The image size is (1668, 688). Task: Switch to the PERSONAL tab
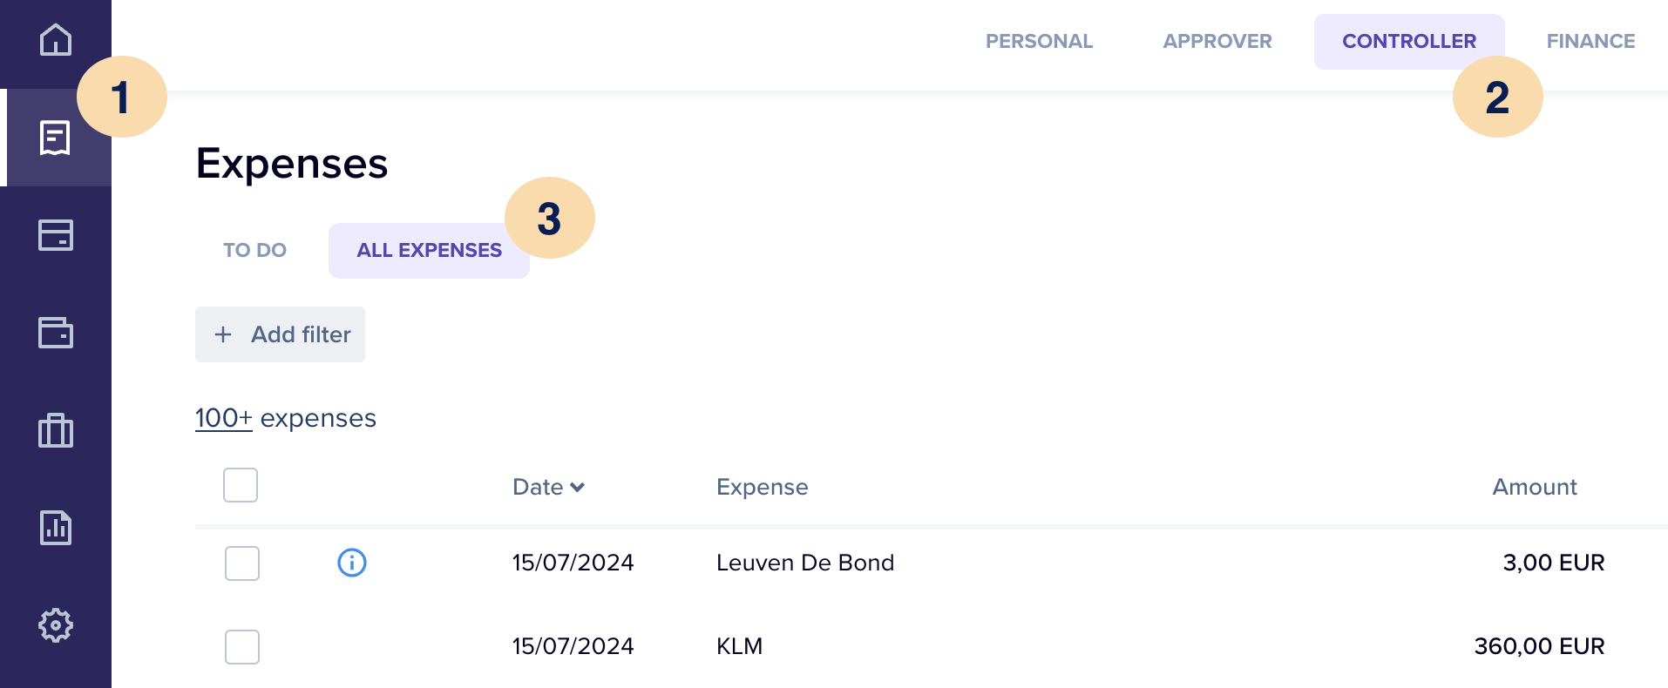[1039, 42]
